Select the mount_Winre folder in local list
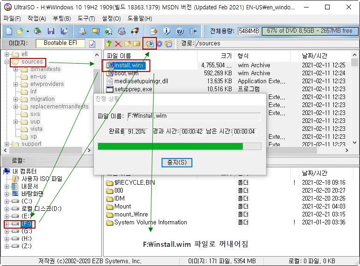360x266 pixels. coord(131,215)
